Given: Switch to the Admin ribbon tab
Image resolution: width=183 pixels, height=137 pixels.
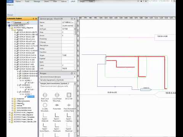Looking at the screenshot, I should pyautogui.click(x=64, y=2).
